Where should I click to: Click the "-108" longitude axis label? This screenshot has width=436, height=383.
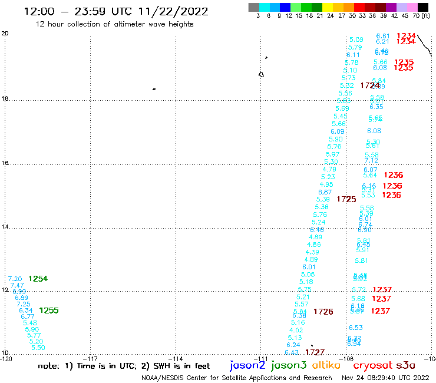pos(347,359)
